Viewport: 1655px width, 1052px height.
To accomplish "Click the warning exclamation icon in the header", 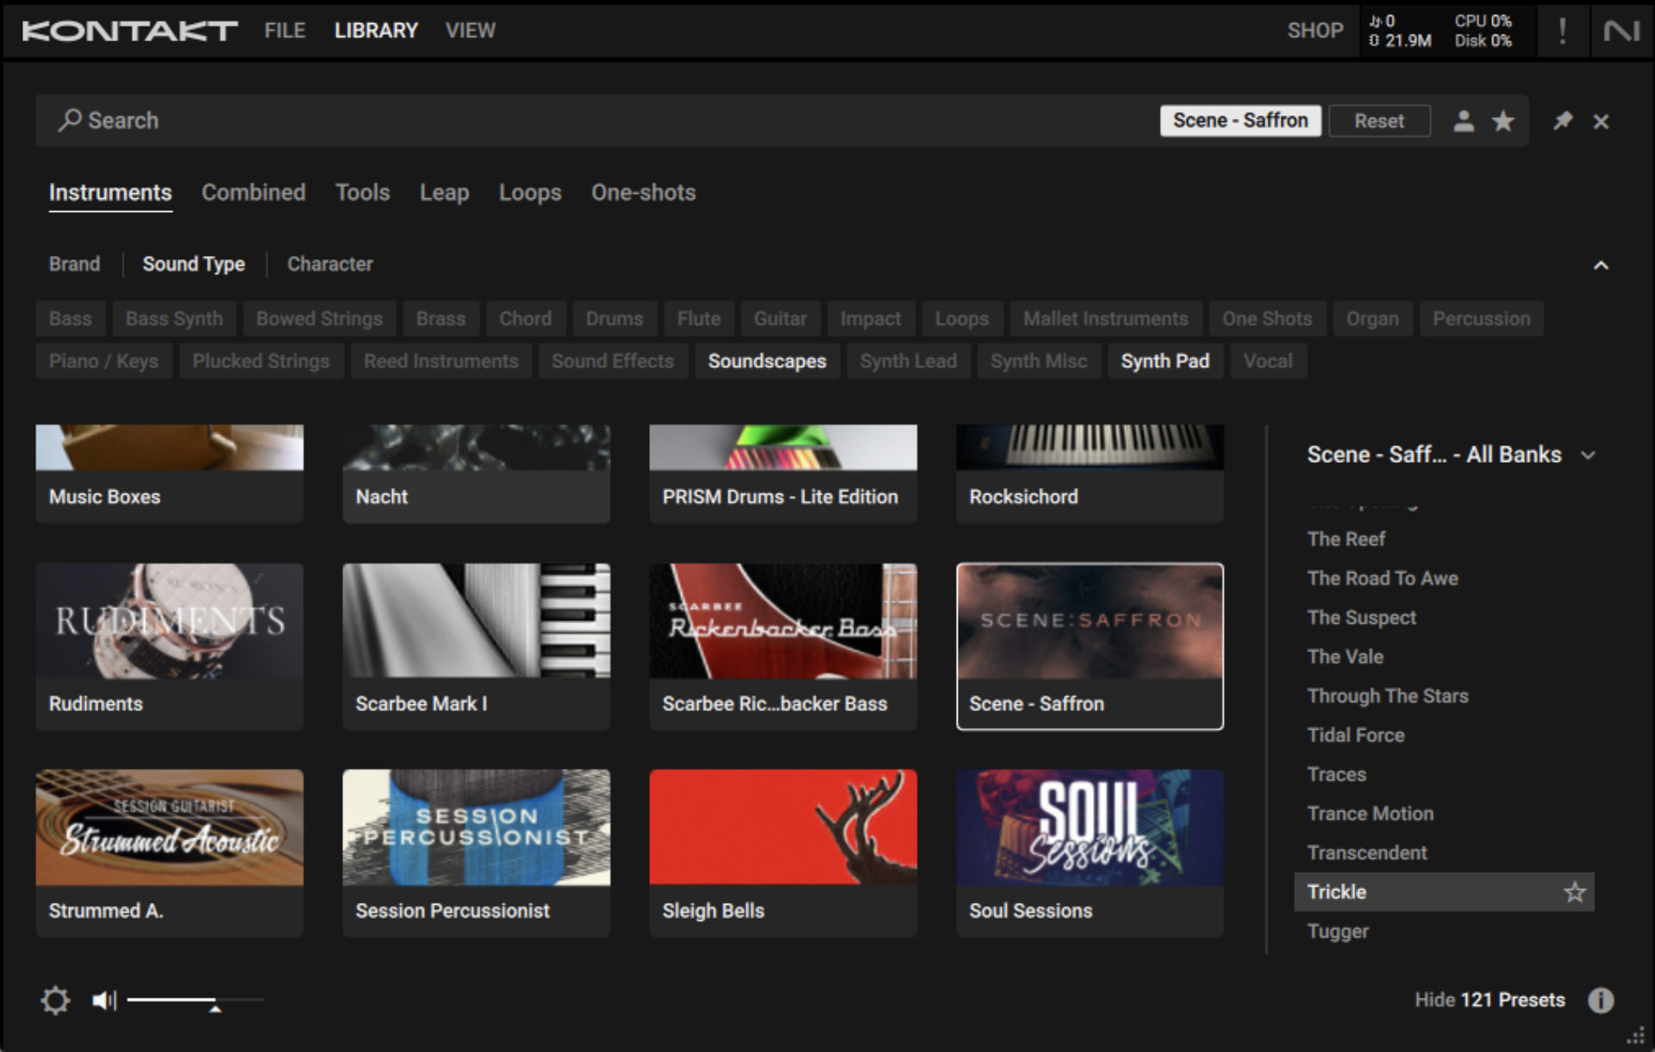I will click(1561, 30).
